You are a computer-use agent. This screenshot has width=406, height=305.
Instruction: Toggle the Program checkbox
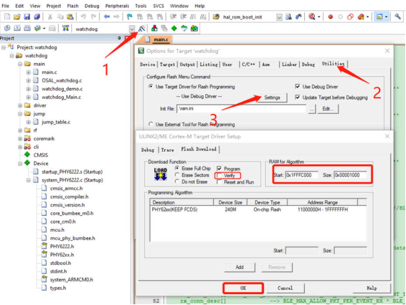coord(219,169)
